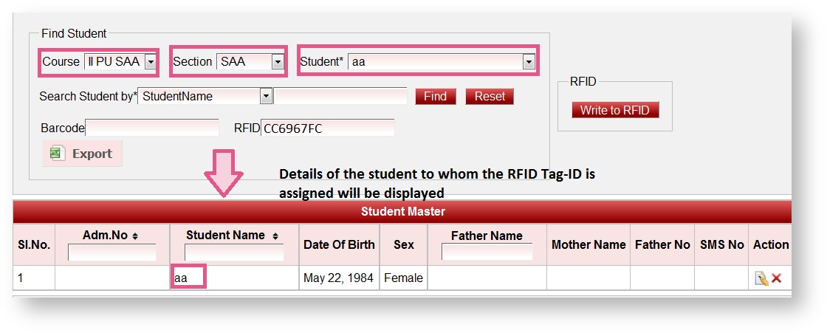Viewport: 827px width, 333px height.
Task: Click the Adm.No filter box
Action: 111,253
